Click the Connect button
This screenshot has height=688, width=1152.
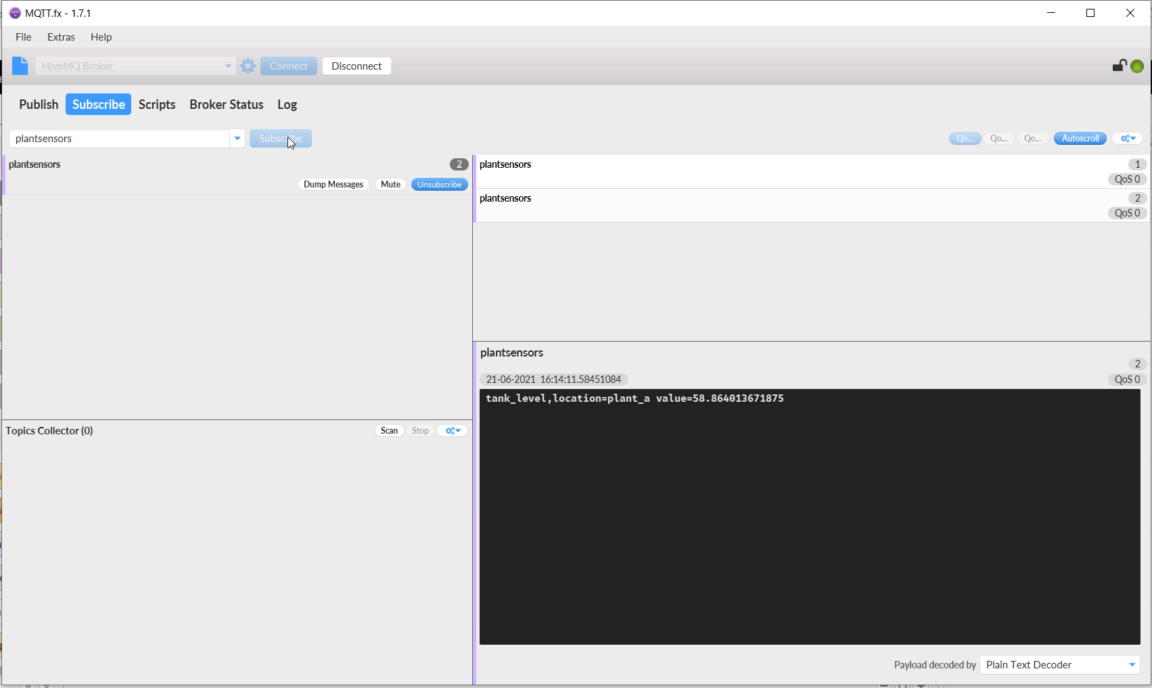click(x=289, y=66)
